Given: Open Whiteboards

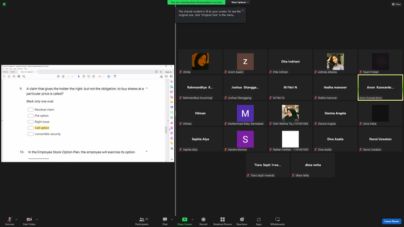Looking at the screenshot, I should [x=278, y=221].
